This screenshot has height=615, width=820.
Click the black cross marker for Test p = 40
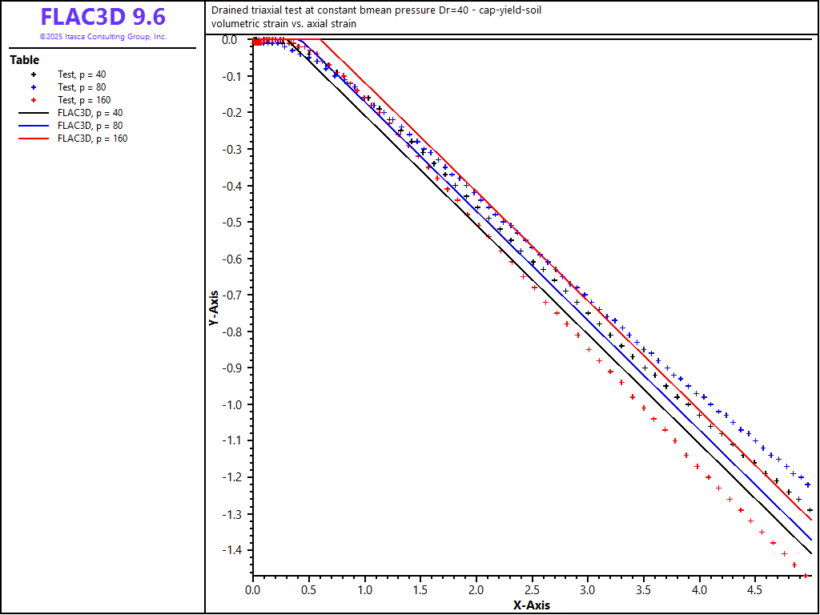tap(33, 74)
